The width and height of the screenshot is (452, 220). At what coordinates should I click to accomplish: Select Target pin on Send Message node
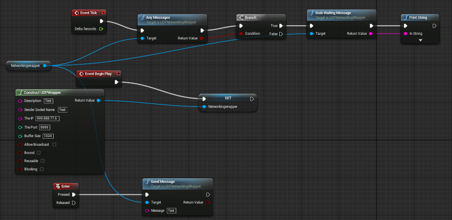tap(147, 202)
